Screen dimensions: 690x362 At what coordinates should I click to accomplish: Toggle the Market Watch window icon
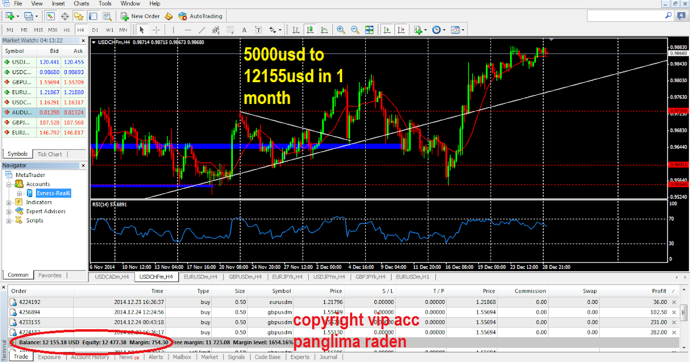click(51, 16)
